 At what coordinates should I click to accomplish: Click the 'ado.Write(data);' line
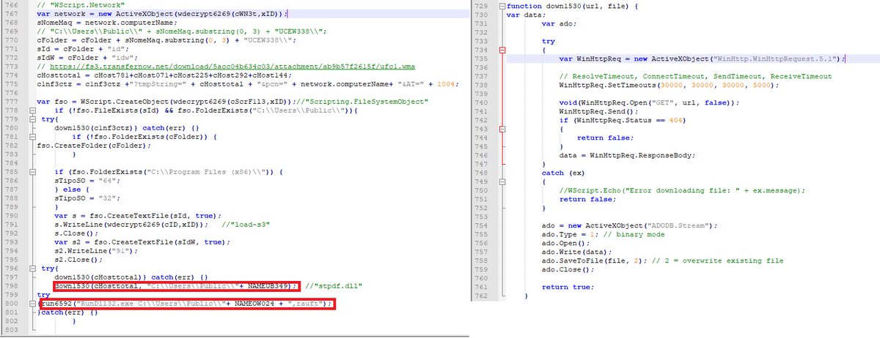[576, 251]
